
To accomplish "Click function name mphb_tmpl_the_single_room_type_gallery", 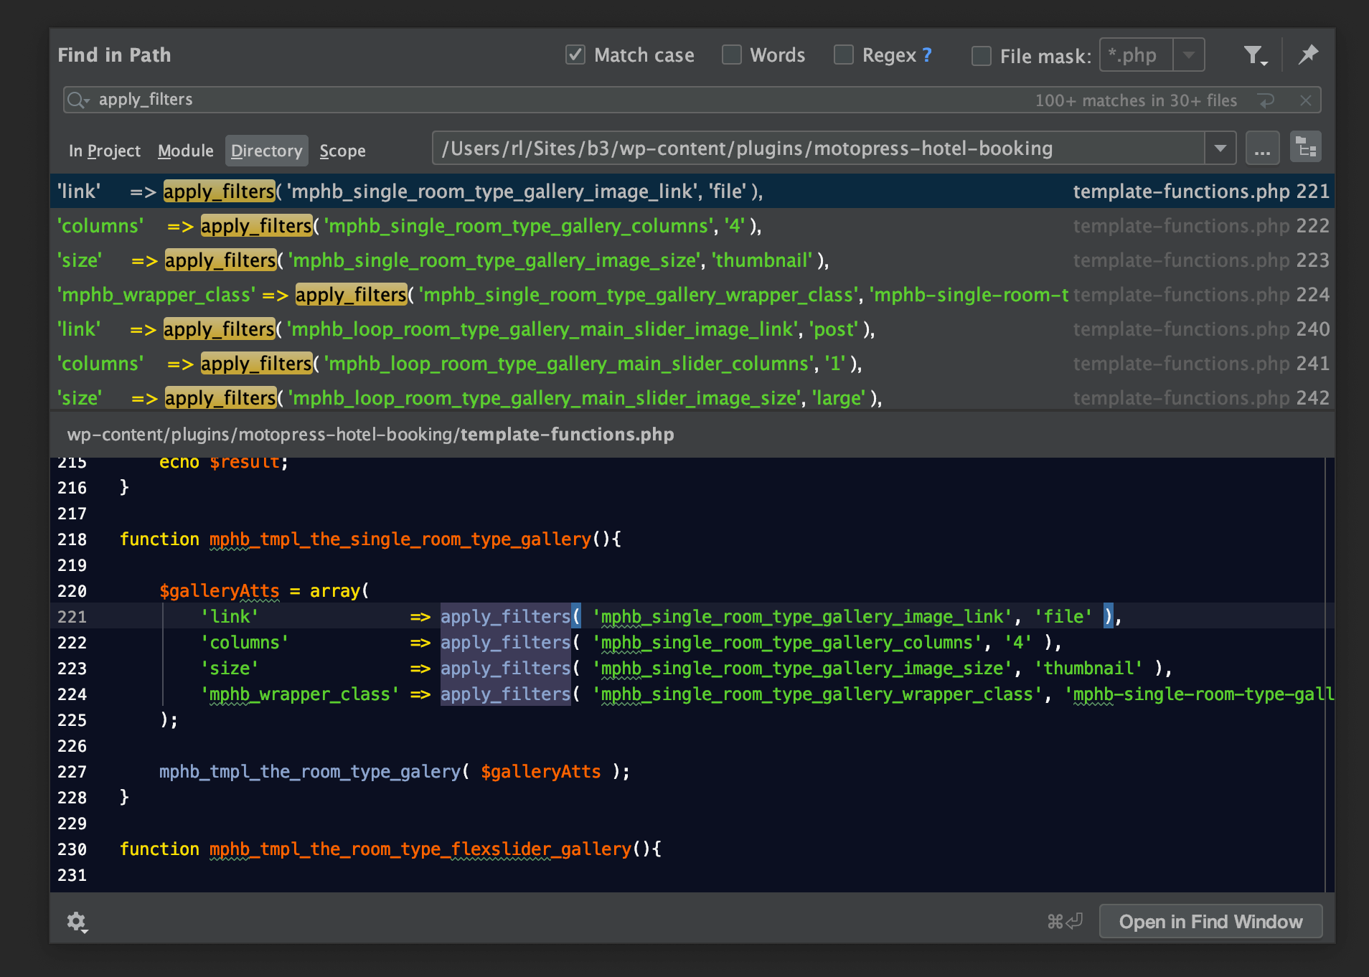I will click(x=400, y=539).
